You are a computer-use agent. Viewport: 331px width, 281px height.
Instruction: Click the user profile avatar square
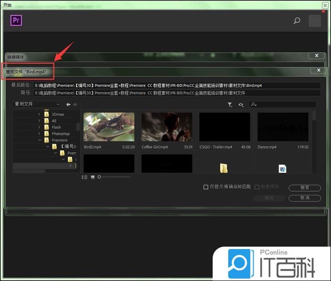[314, 21]
